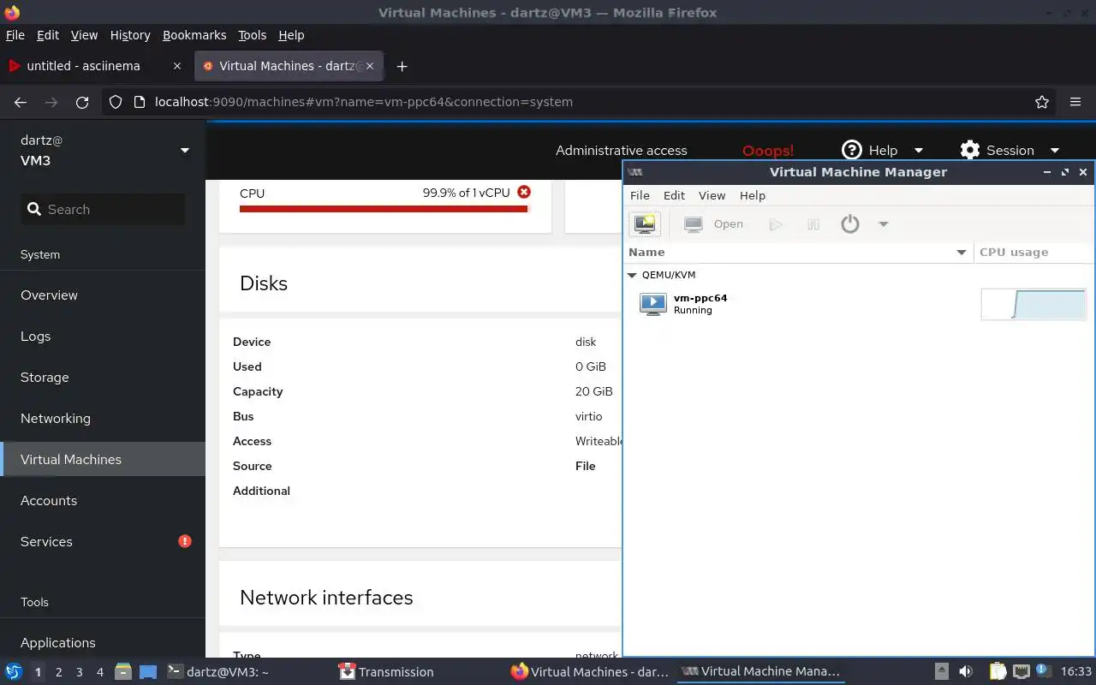Open the Cockpit Help dropdown
This screenshot has height=685, width=1096.
click(x=882, y=151)
